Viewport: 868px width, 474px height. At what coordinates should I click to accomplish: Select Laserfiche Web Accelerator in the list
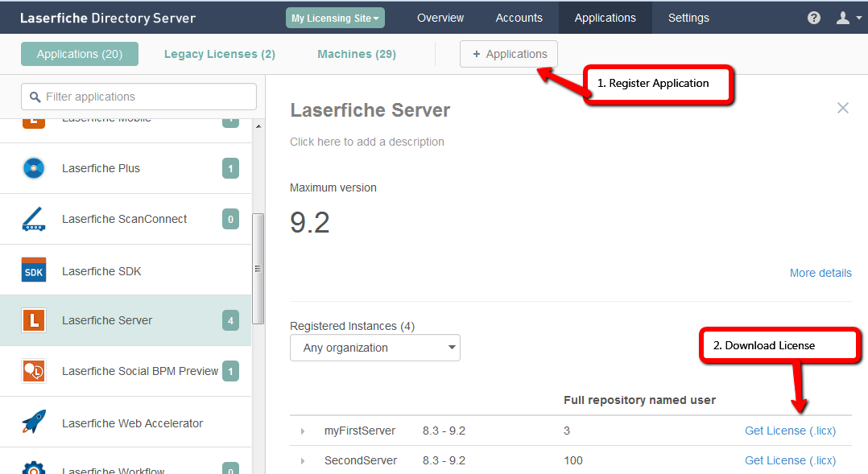click(126, 422)
